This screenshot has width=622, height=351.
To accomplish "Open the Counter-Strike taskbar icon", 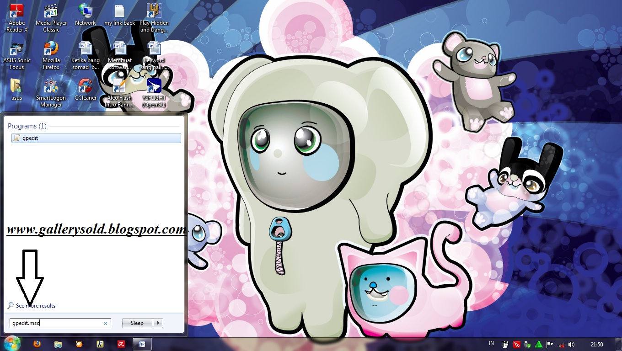I will pyautogui.click(x=100, y=344).
